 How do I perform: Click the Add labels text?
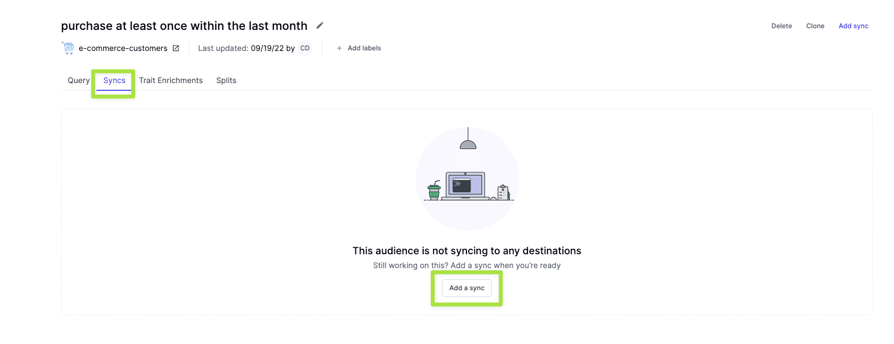click(364, 48)
